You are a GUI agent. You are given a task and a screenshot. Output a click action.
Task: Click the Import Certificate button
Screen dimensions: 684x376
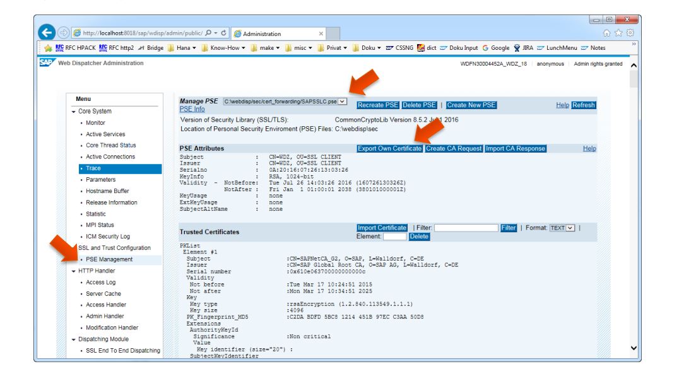pyautogui.click(x=382, y=228)
